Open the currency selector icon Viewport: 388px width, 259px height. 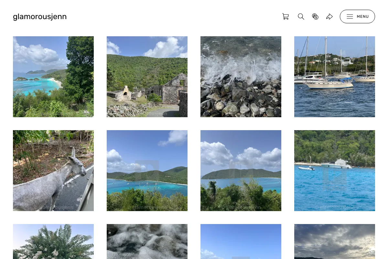tap(315, 17)
